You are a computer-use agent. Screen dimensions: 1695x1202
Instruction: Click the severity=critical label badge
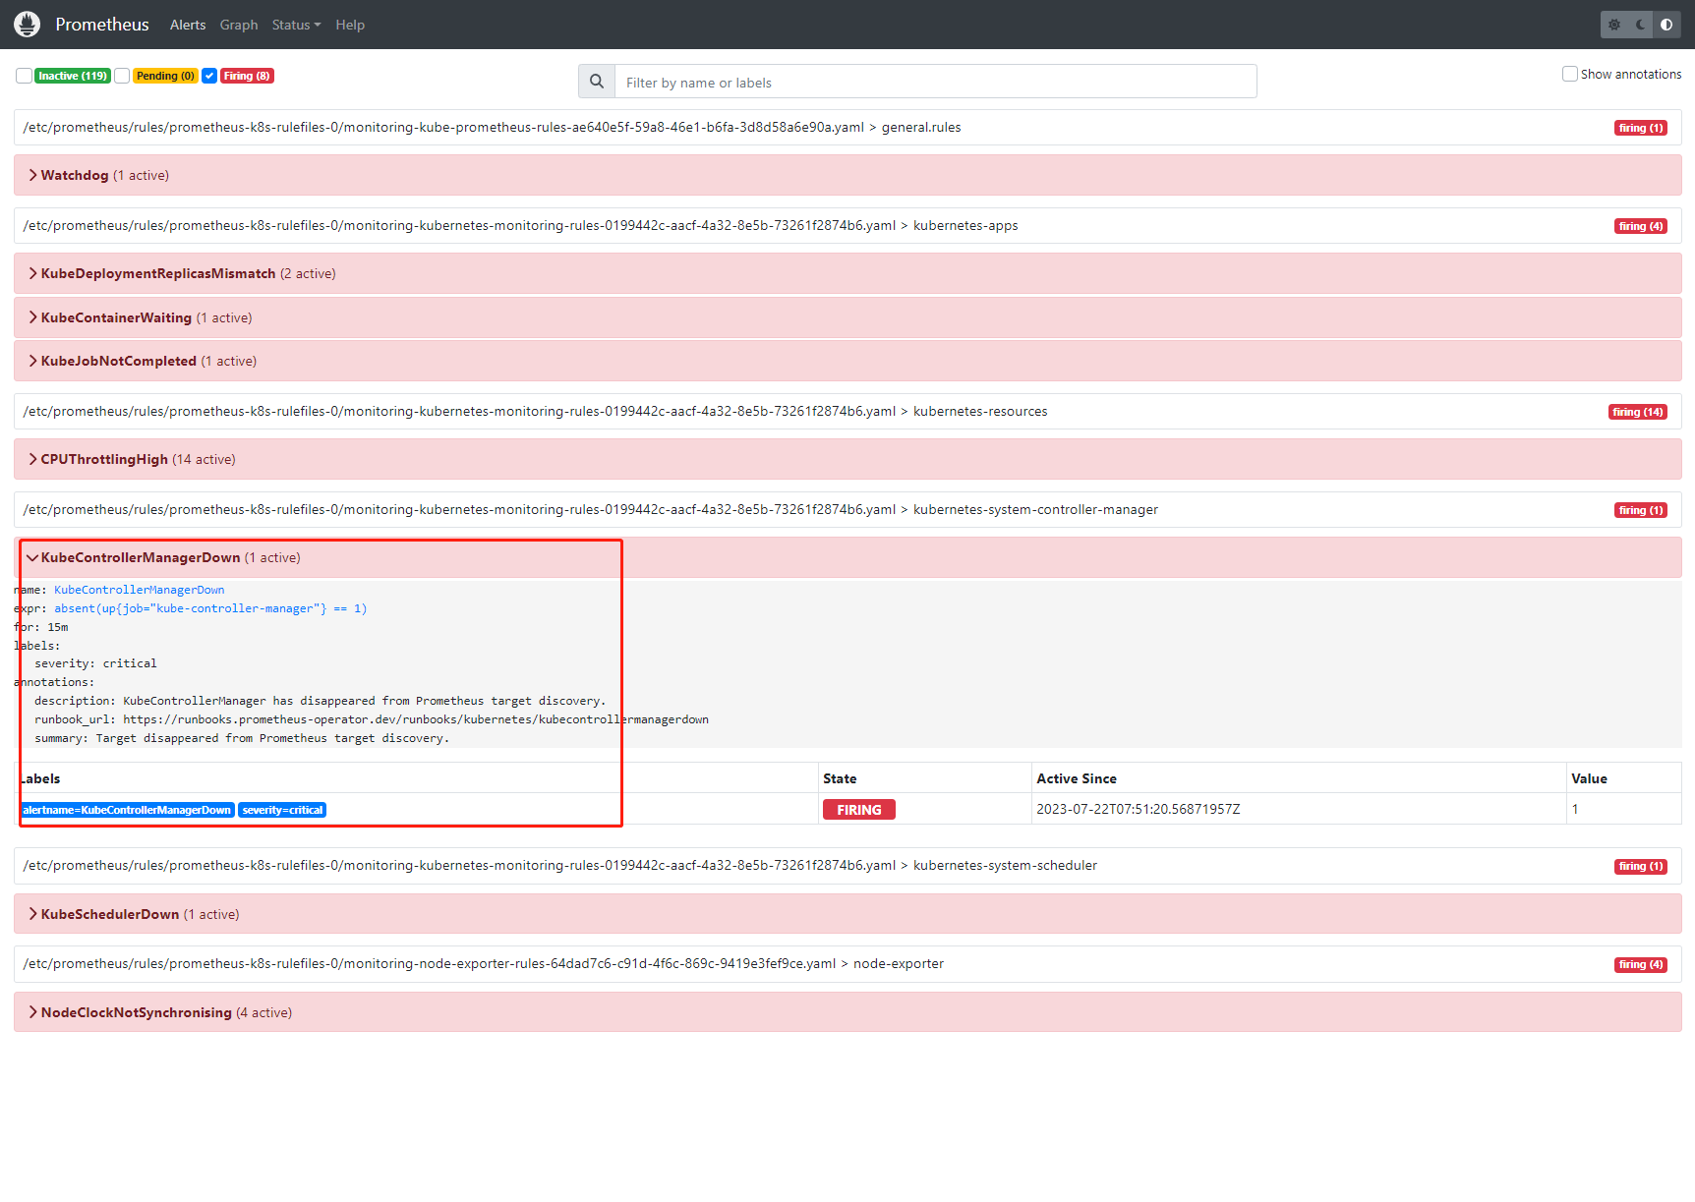point(282,810)
